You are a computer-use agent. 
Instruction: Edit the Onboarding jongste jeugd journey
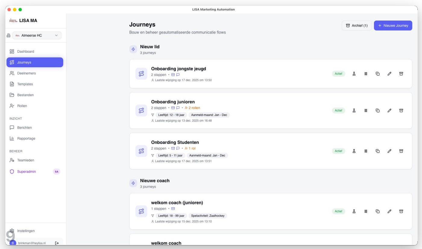[389, 74]
